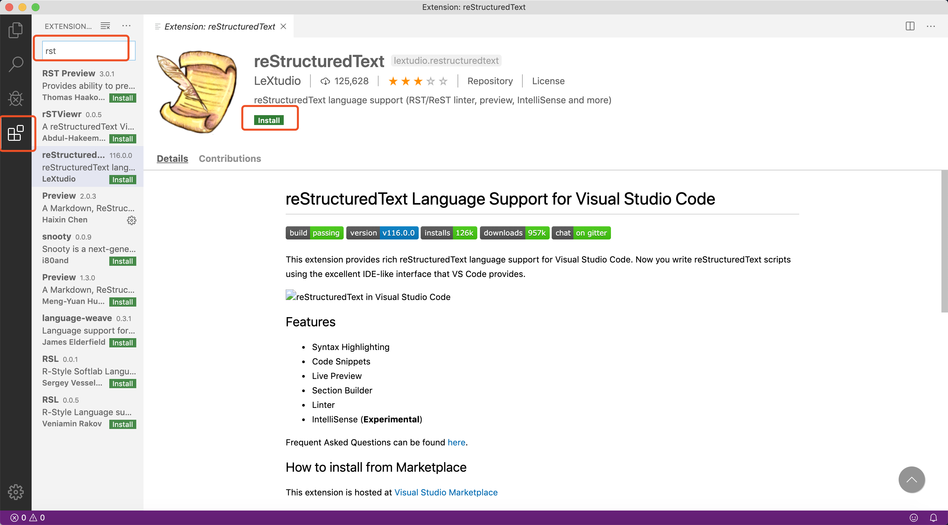This screenshot has width=948, height=525.
Task: Open the editor More Actions ellipsis menu
Action: [x=932, y=26]
